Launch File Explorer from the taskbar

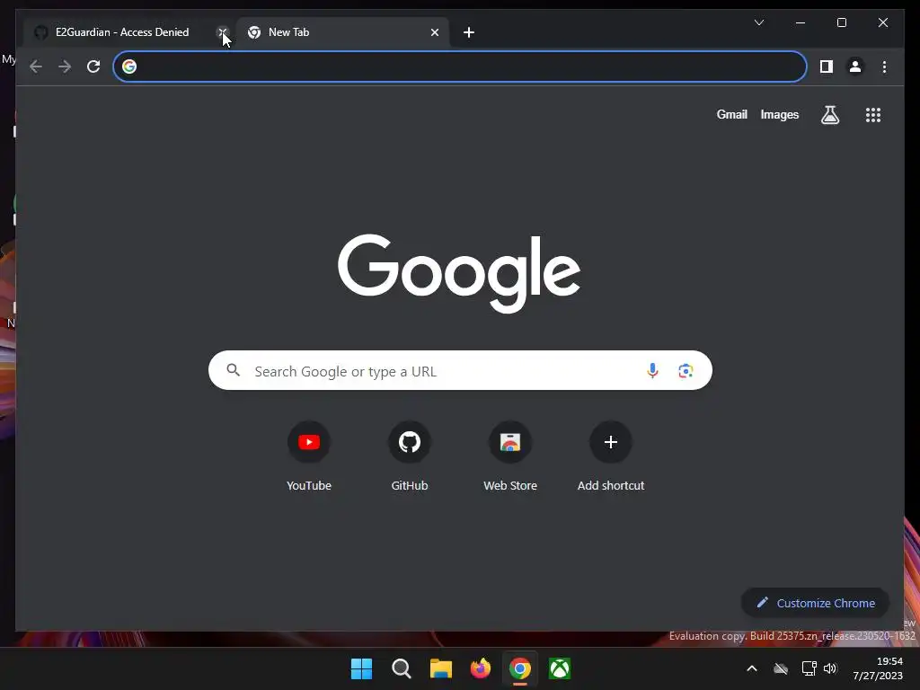[440, 668]
